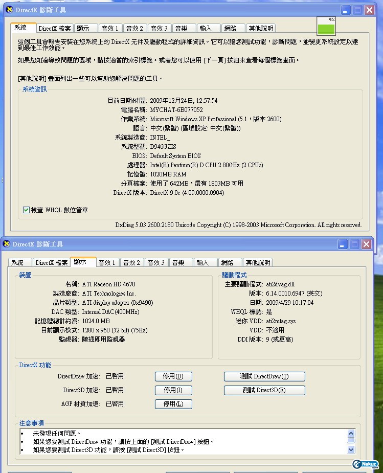The height and width of the screenshot is (473, 383).
Task: Open 輸入 tab in the lower window
Action: tap(206, 262)
